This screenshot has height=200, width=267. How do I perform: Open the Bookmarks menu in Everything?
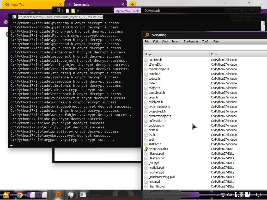pyautogui.click(x=191, y=41)
